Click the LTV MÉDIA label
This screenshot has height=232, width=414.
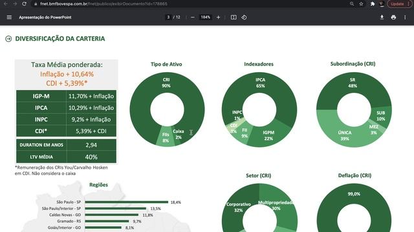[x=41, y=157]
